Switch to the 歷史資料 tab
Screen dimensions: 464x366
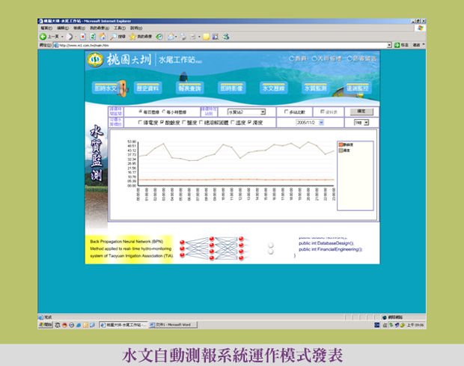tap(149, 88)
